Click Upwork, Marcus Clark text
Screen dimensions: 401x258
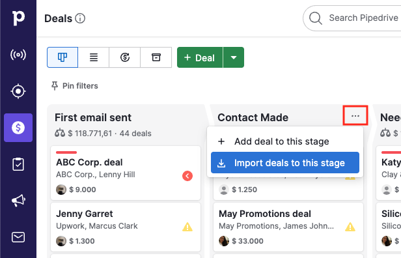[x=96, y=226]
